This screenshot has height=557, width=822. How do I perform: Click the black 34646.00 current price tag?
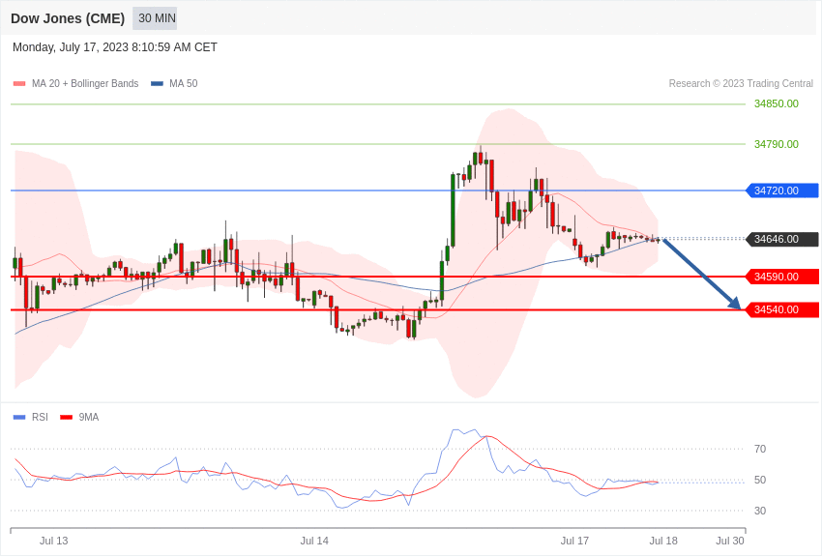(x=782, y=239)
